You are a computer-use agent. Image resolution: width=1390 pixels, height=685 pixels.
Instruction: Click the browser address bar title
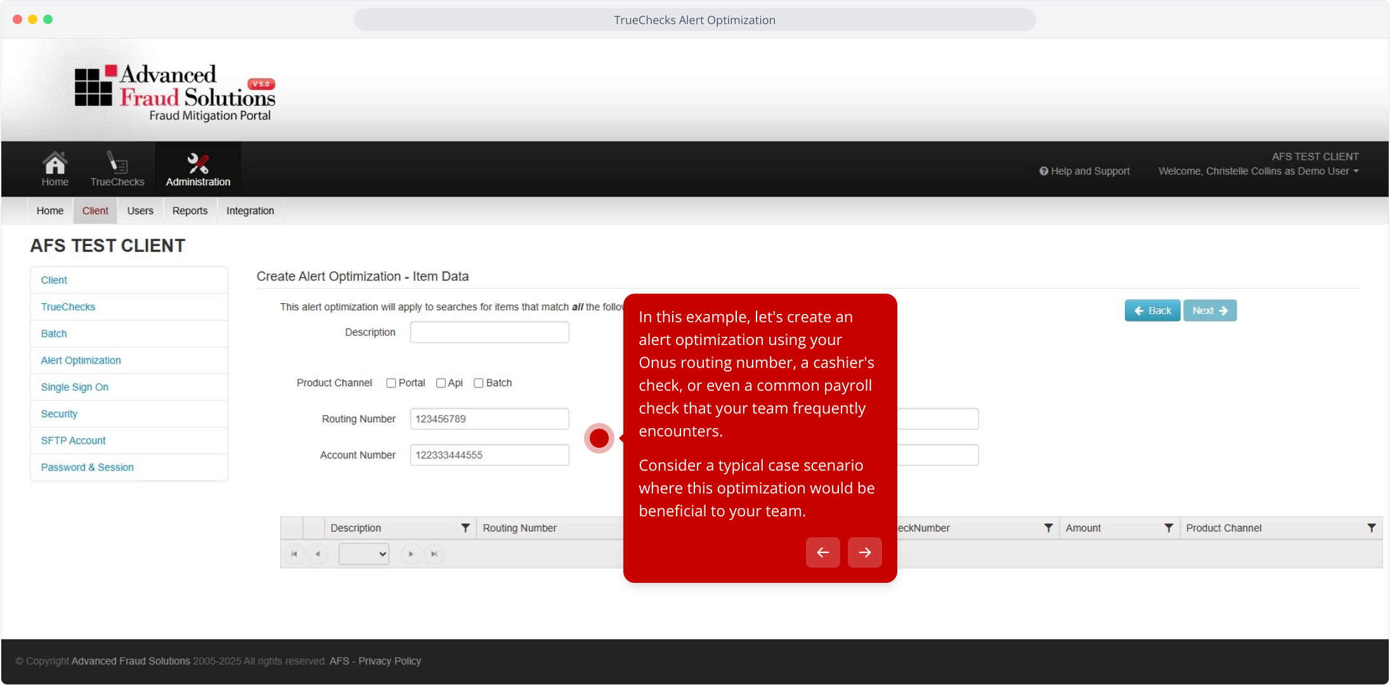[694, 20]
